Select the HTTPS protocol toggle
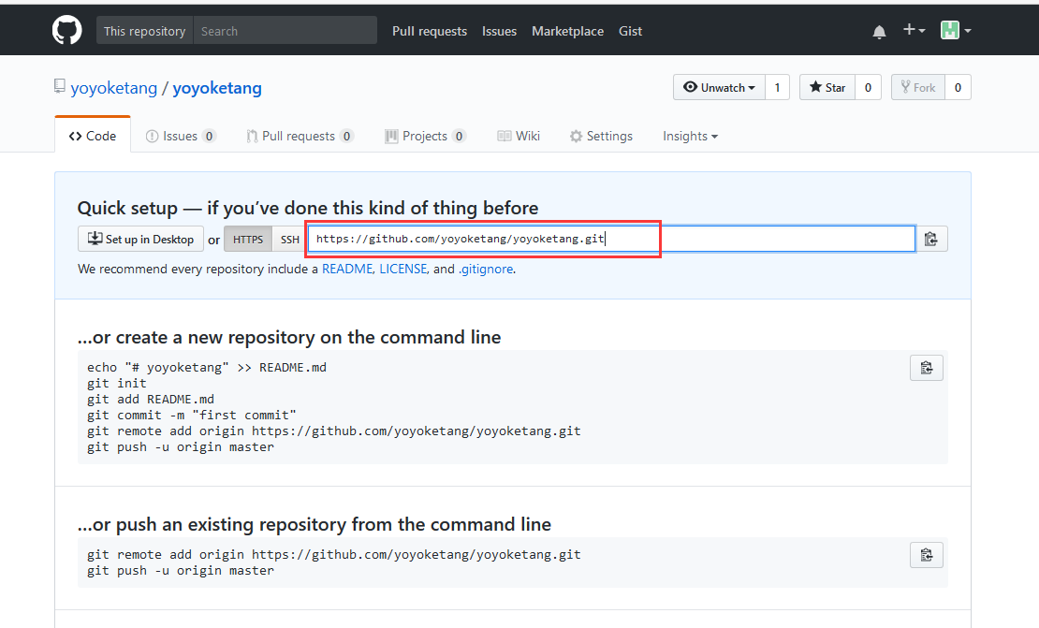Screen dimensions: 1039x628 click(x=248, y=240)
